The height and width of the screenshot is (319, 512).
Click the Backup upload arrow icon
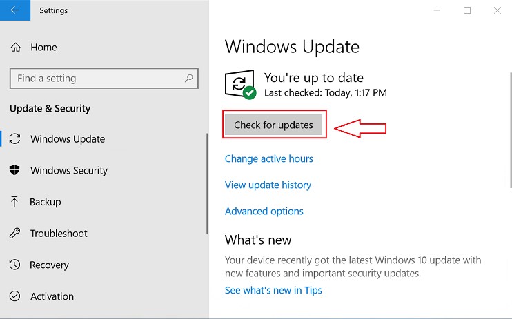click(15, 202)
